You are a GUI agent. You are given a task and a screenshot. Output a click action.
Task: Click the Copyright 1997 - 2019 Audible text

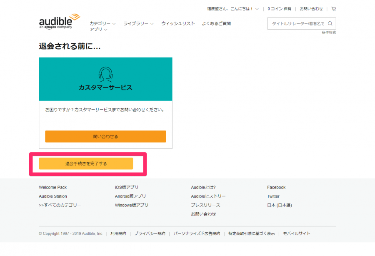(70, 233)
